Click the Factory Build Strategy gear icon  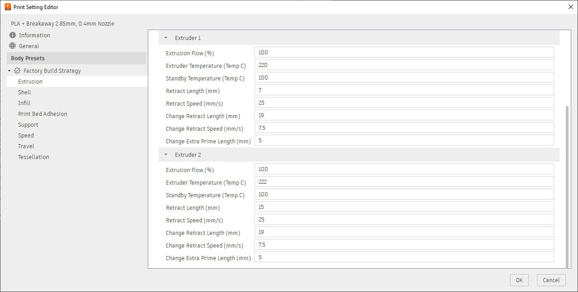pyautogui.click(x=17, y=71)
